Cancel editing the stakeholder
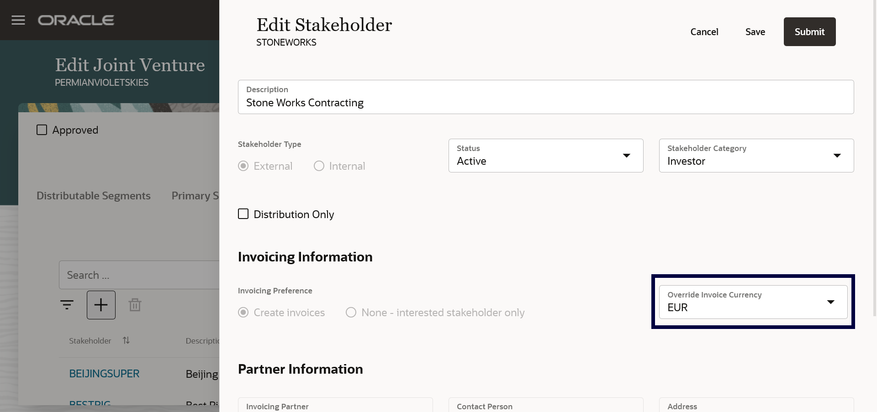 704,32
